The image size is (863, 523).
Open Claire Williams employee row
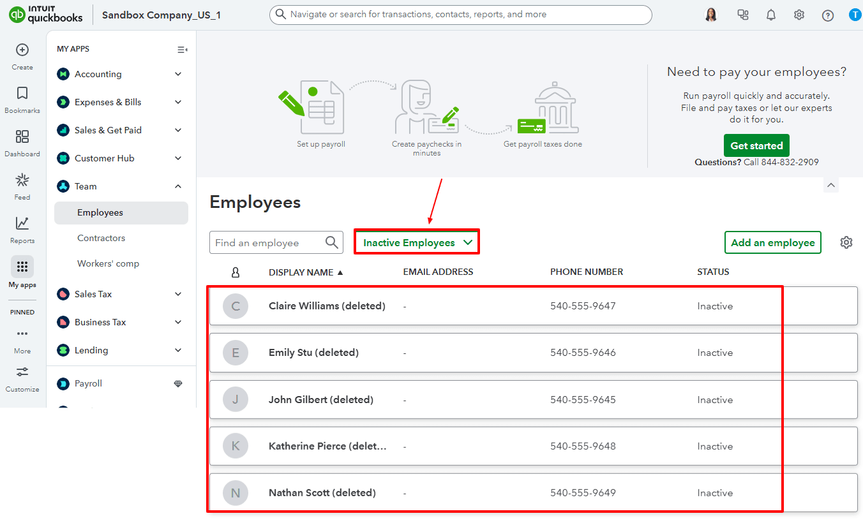(327, 306)
